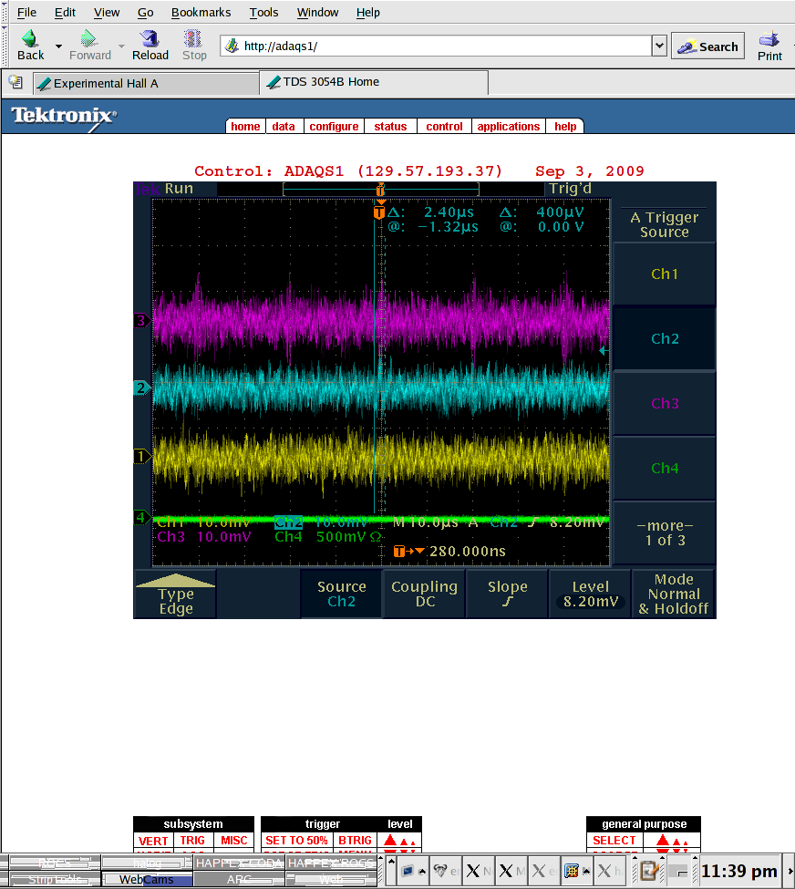The height and width of the screenshot is (889, 795).
Task: Click the Search button
Action: point(707,47)
